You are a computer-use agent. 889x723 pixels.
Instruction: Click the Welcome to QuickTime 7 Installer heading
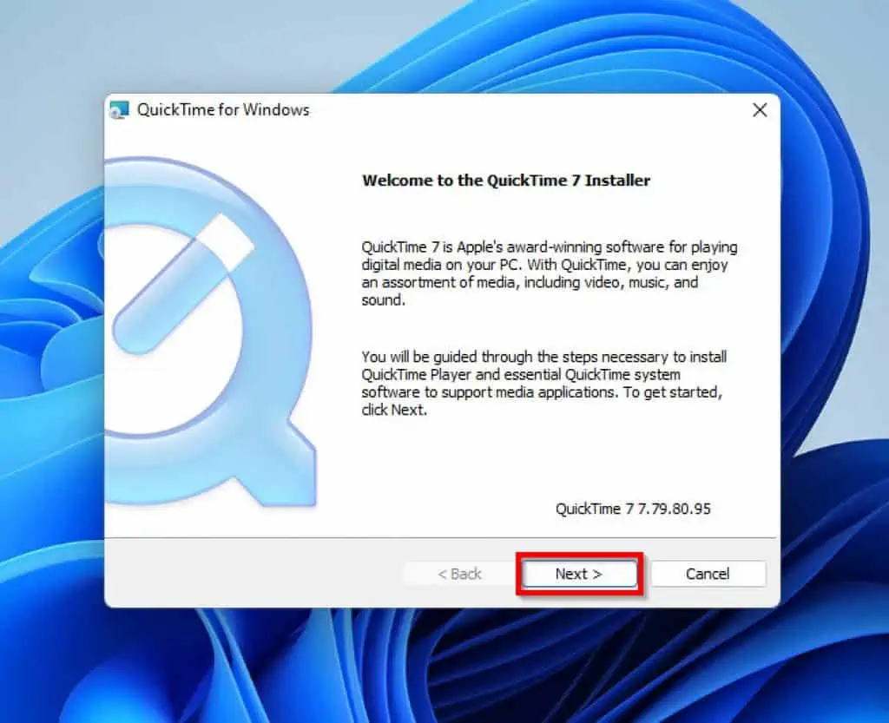click(506, 181)
